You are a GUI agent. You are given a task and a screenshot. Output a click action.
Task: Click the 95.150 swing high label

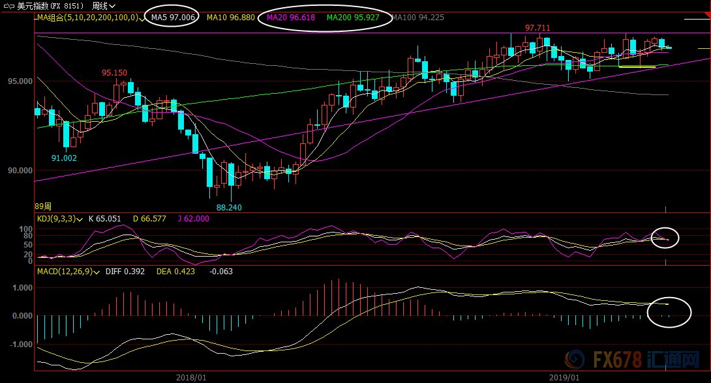coord(114,73)
